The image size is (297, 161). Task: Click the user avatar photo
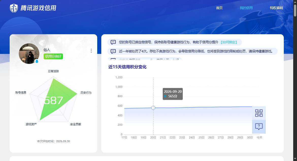click(29, 53)
